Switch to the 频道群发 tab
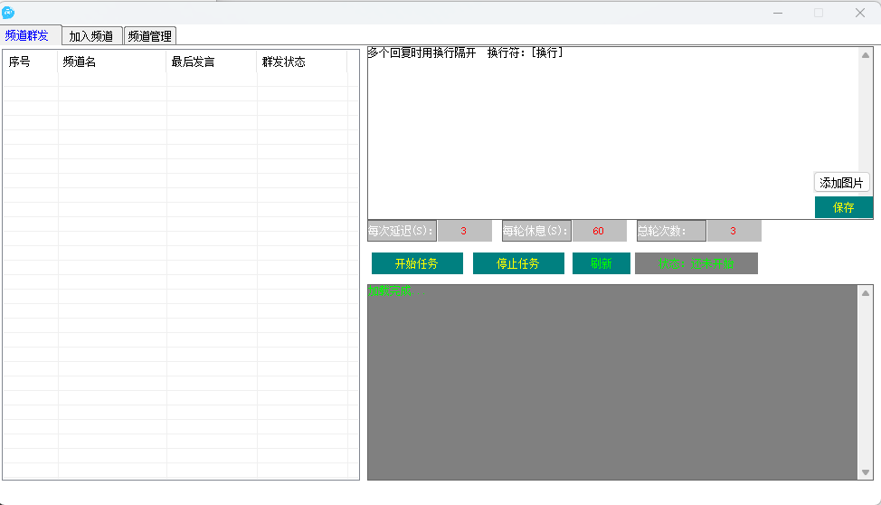This screenshot has width=881, height=505. [27, 36]
